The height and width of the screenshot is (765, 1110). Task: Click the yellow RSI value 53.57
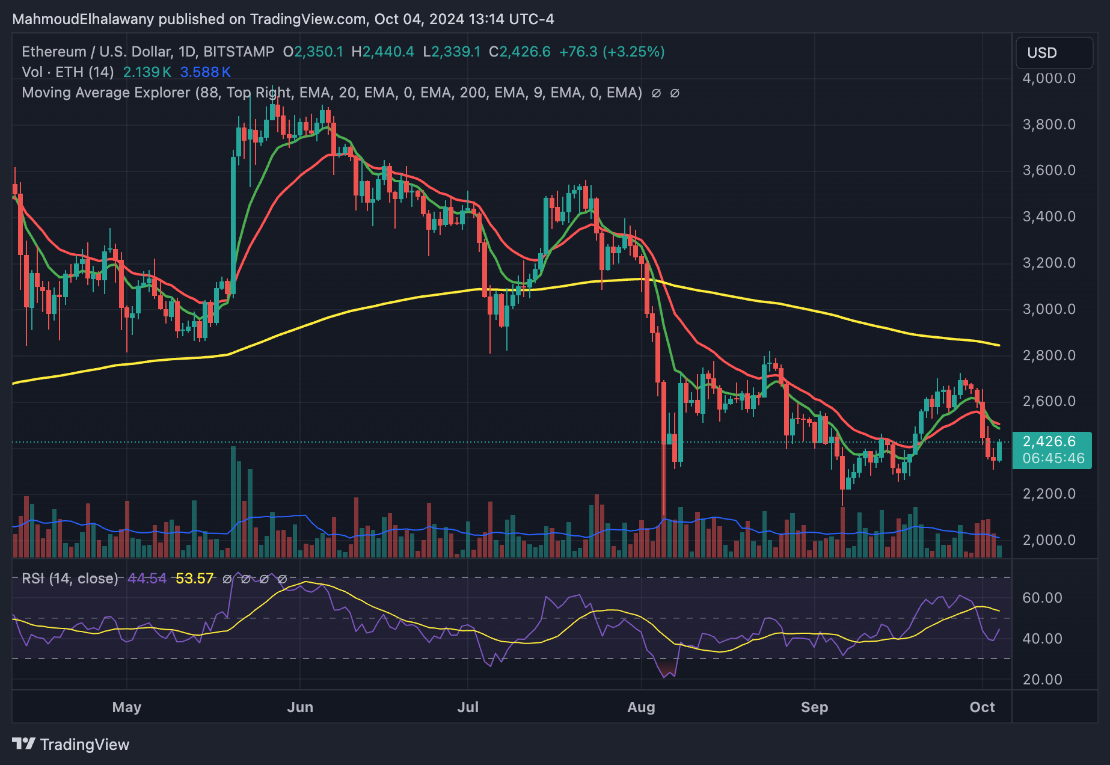194,578
